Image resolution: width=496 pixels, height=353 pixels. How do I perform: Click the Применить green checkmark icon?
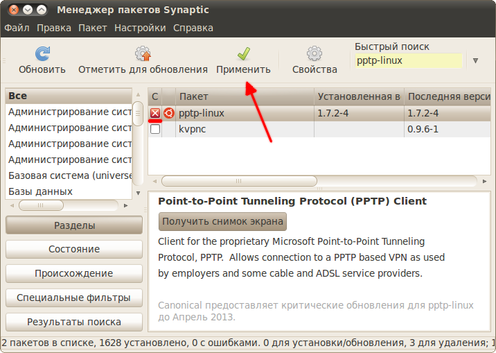[244, 53]
